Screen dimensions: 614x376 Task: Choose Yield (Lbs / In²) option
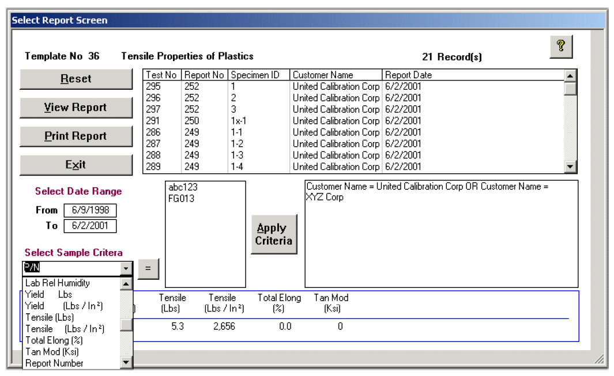(x=71, y=306)
